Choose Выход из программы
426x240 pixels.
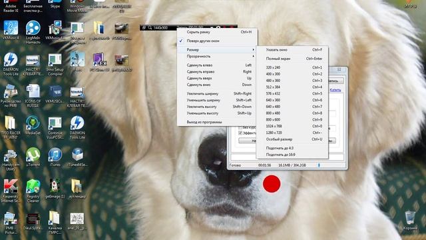216,122
